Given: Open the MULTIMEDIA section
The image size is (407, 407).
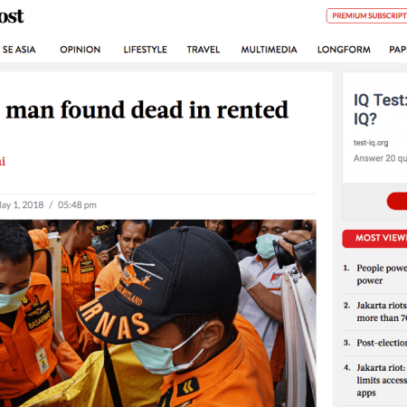Looking at the screenshot, I should coord(269,50).
